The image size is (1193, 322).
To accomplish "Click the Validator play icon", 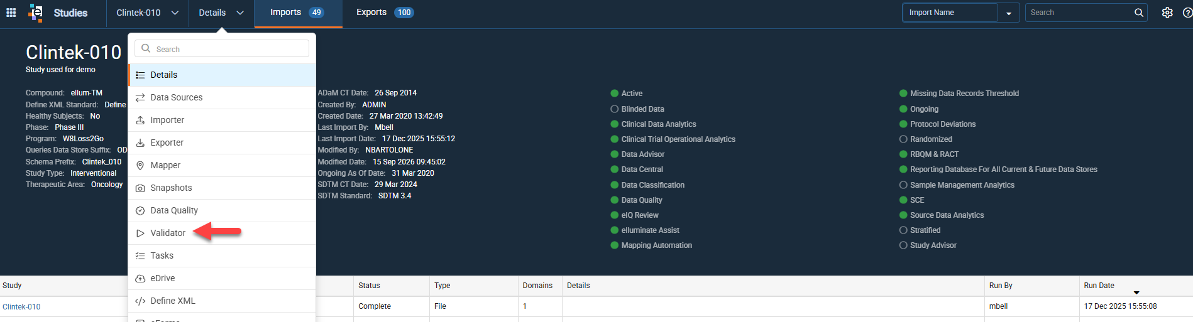I will click(x=140, y=233).
